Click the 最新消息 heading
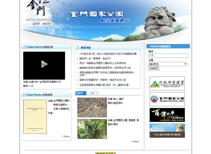The image size is (211, 154). pyautogui.click(x=86, y=48)
